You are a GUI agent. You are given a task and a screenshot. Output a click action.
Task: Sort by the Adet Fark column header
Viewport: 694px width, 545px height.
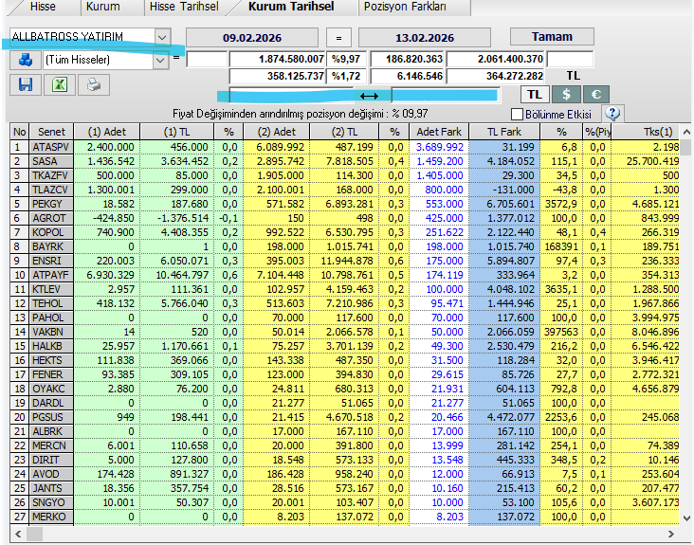click(x=439, y=132)
